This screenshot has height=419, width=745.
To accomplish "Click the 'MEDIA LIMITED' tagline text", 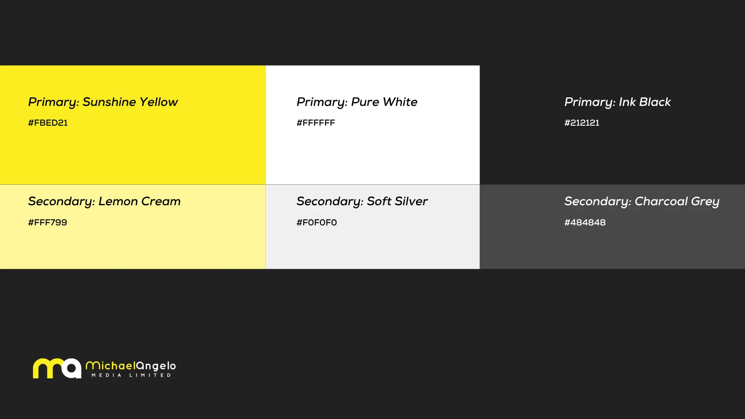I will [131, 375].
